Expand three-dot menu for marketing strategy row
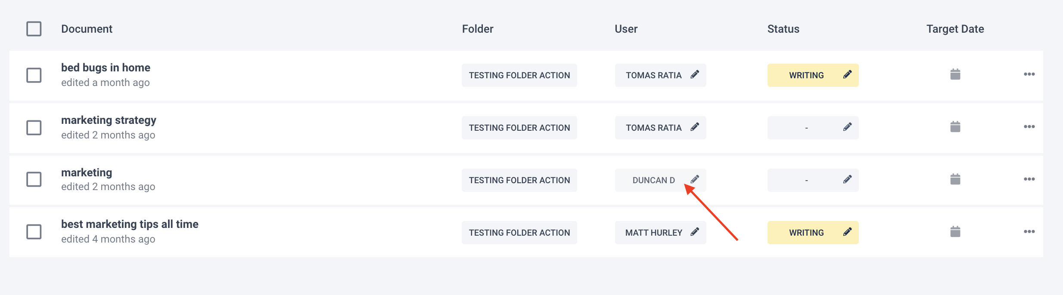The height and width of the screenshot is (295, 1063). tap(1029, 127)
